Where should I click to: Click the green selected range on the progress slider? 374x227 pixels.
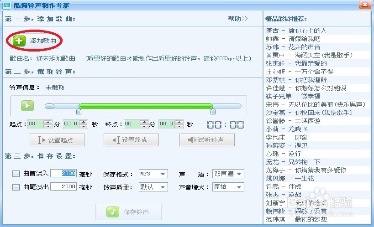[146, 106]
